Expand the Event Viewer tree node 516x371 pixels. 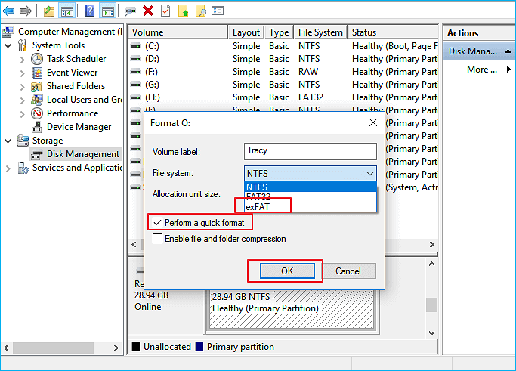click(x=23, y=73)
